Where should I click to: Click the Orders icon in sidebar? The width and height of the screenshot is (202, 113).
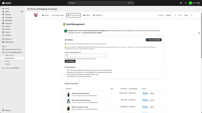pos(3,12)
